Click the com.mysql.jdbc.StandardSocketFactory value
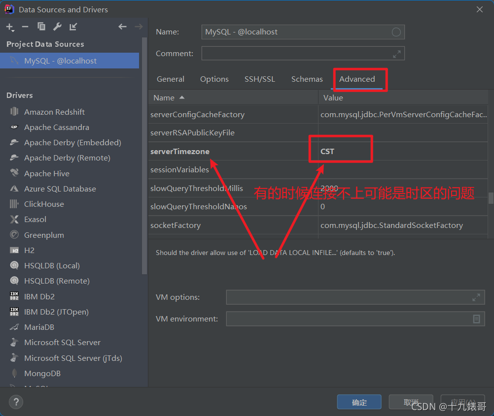Viewport: 494px width, 416px height. pos(391,225)
